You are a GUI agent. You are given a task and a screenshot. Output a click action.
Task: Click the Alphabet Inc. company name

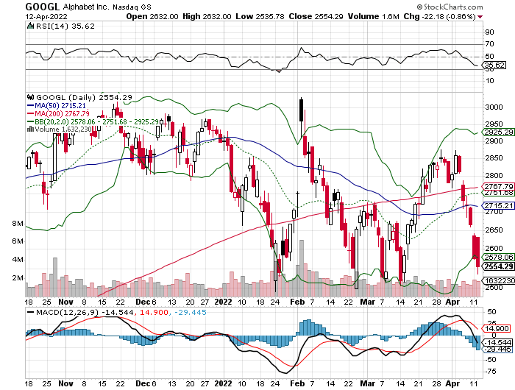(86, 7)
